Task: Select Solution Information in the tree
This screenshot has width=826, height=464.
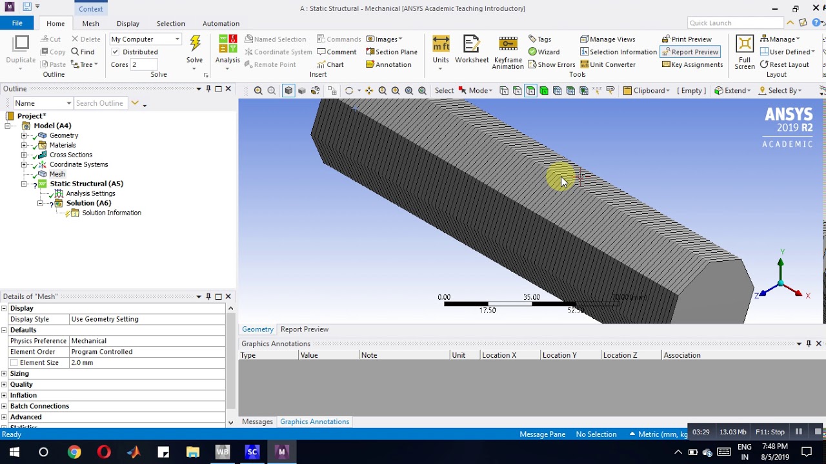Action: 111,213
